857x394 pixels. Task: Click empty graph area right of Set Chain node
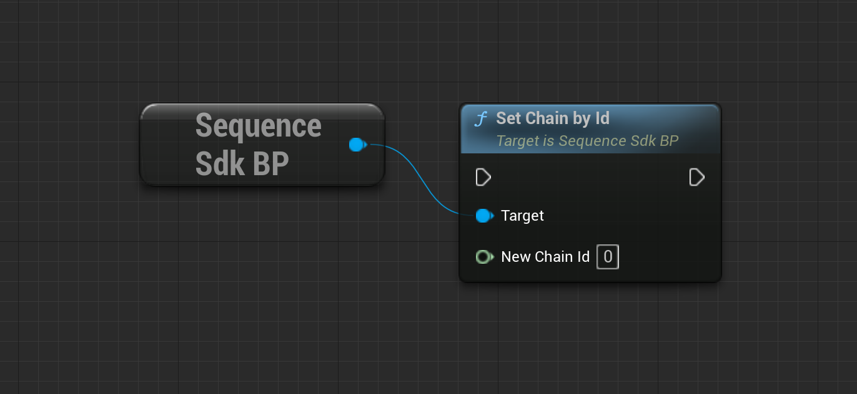(x=788, y=193)
